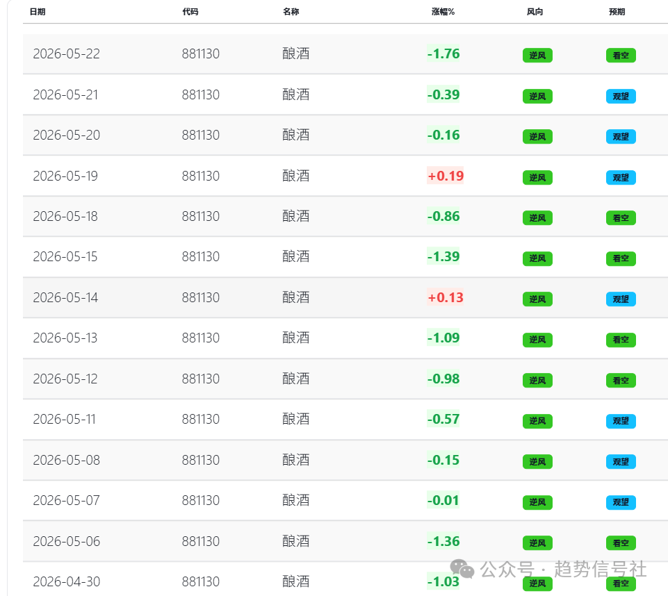Click the -1.39 change value
The height and width of the screenshot is (596, 668).
tap(443, 257)
